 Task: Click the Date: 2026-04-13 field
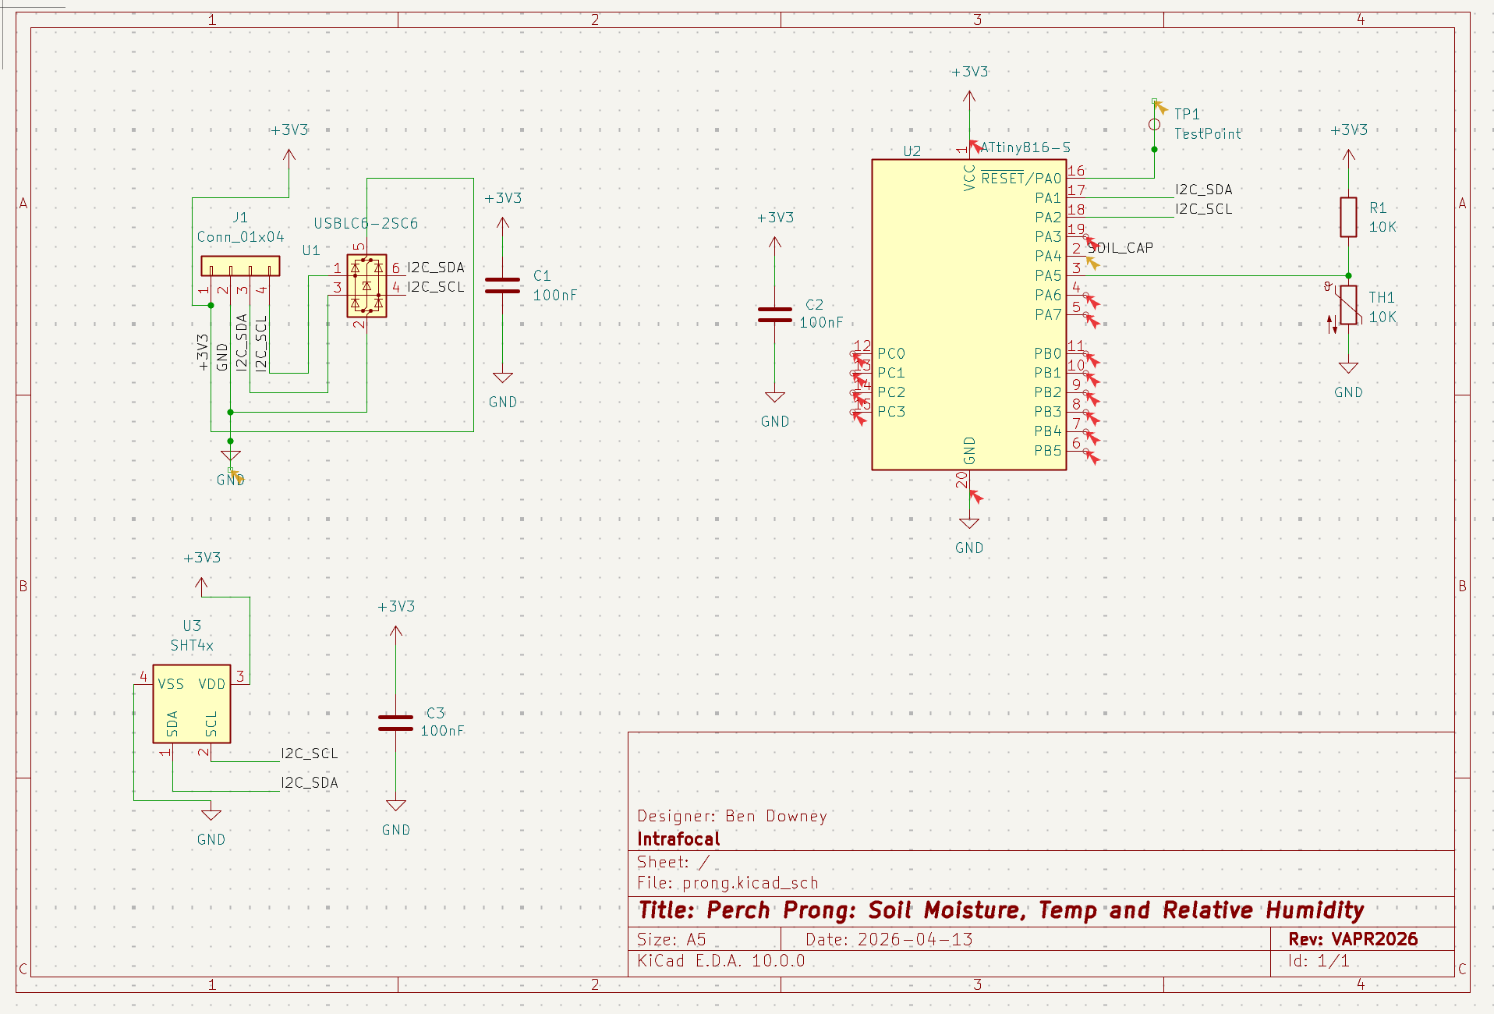tap(889, 939)
